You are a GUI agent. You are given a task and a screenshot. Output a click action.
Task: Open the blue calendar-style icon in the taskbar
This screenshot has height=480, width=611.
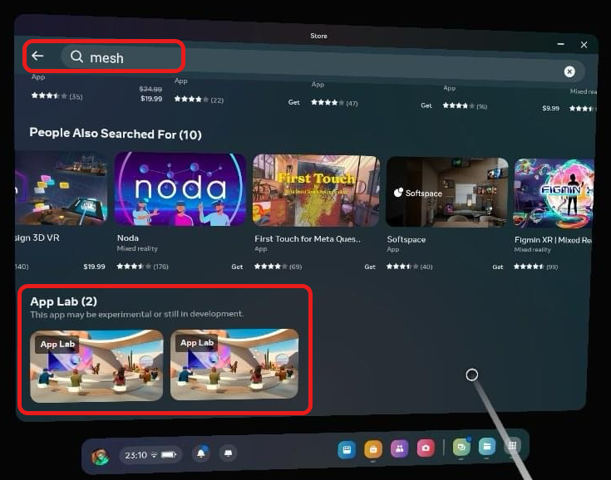pos(347,449)
